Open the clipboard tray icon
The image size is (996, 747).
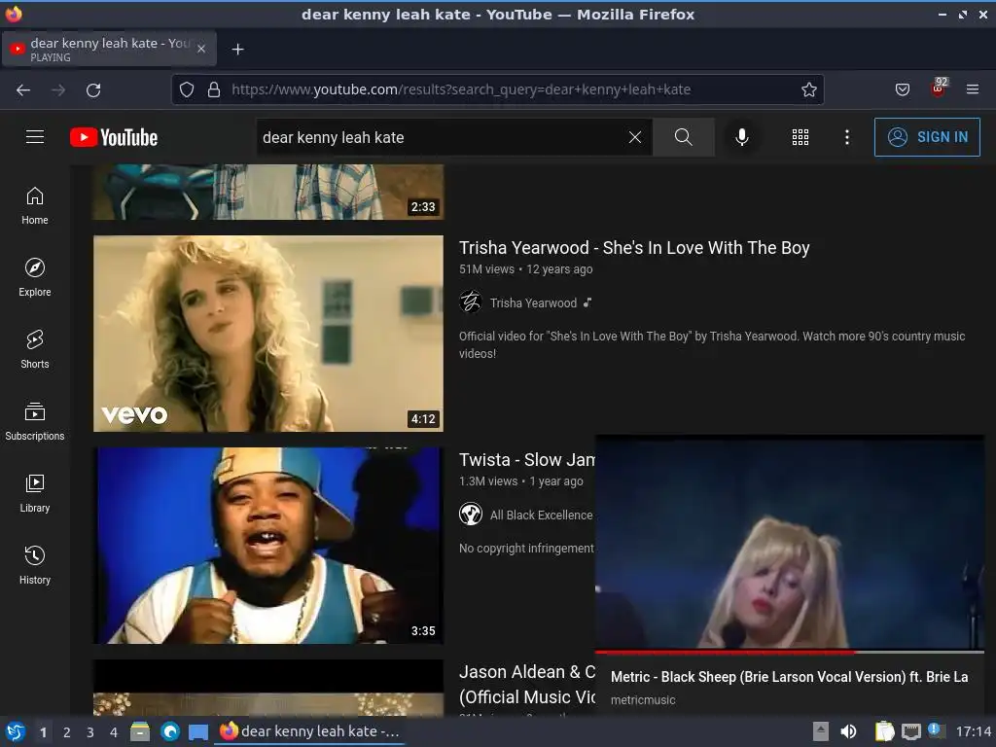[884, 731]
